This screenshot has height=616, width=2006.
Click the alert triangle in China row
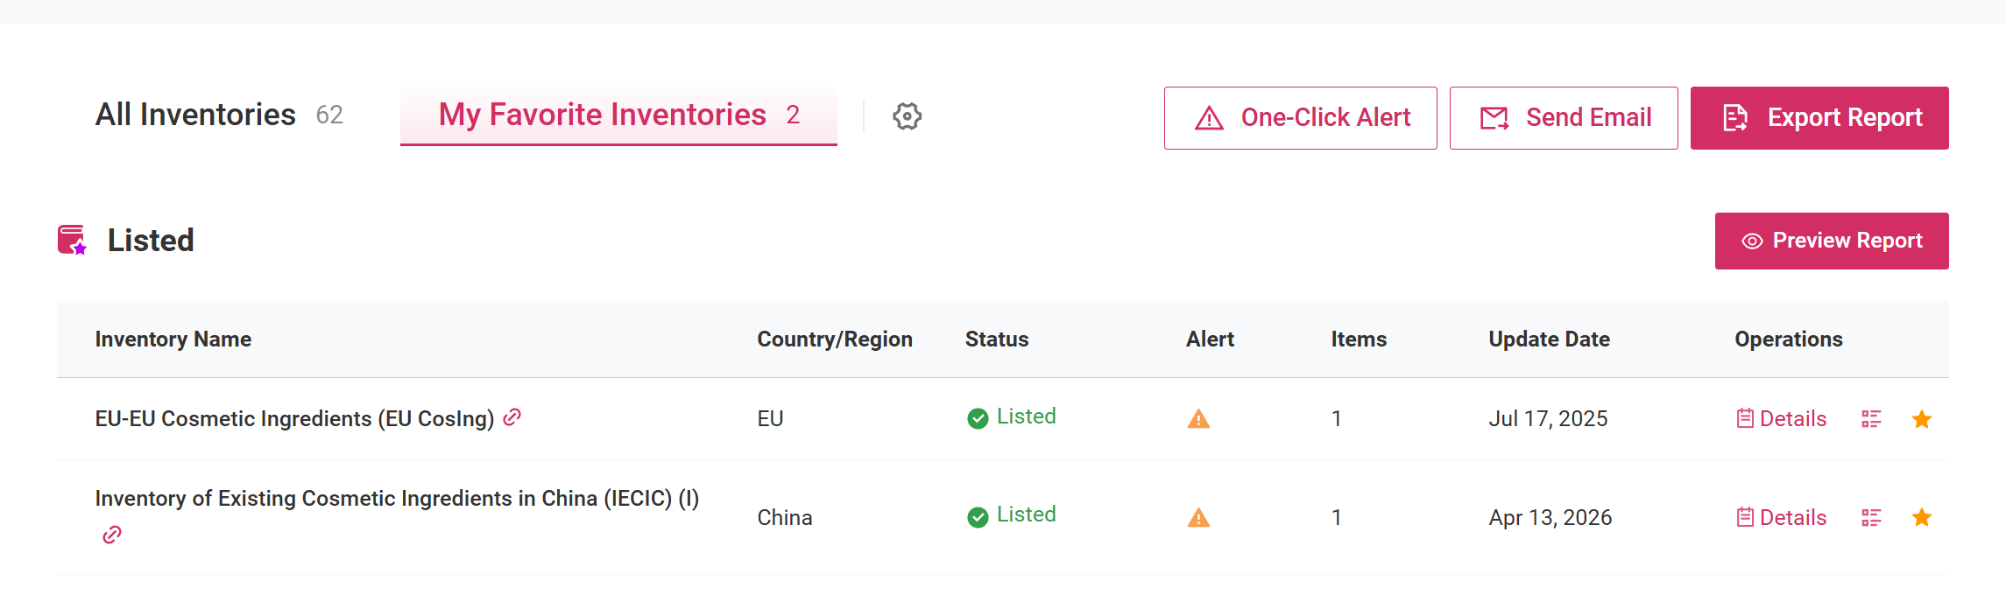(x=1198, y=518)
